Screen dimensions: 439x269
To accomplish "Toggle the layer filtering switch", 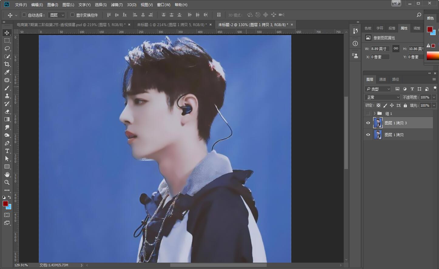I will [x=435, y=88].
